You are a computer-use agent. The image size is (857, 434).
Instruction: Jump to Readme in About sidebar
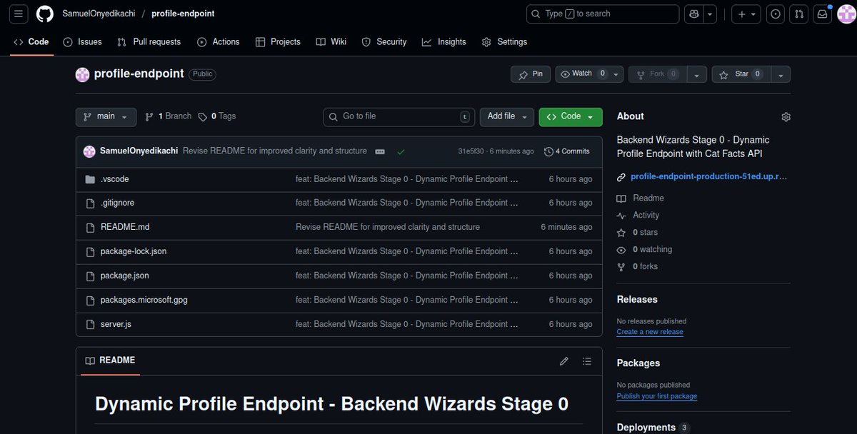click(641, 198)
